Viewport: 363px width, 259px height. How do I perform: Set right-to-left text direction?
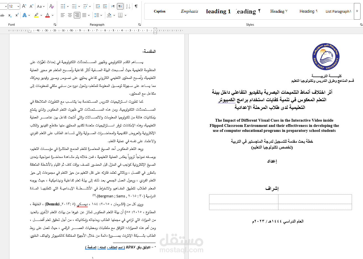(120, 6)
